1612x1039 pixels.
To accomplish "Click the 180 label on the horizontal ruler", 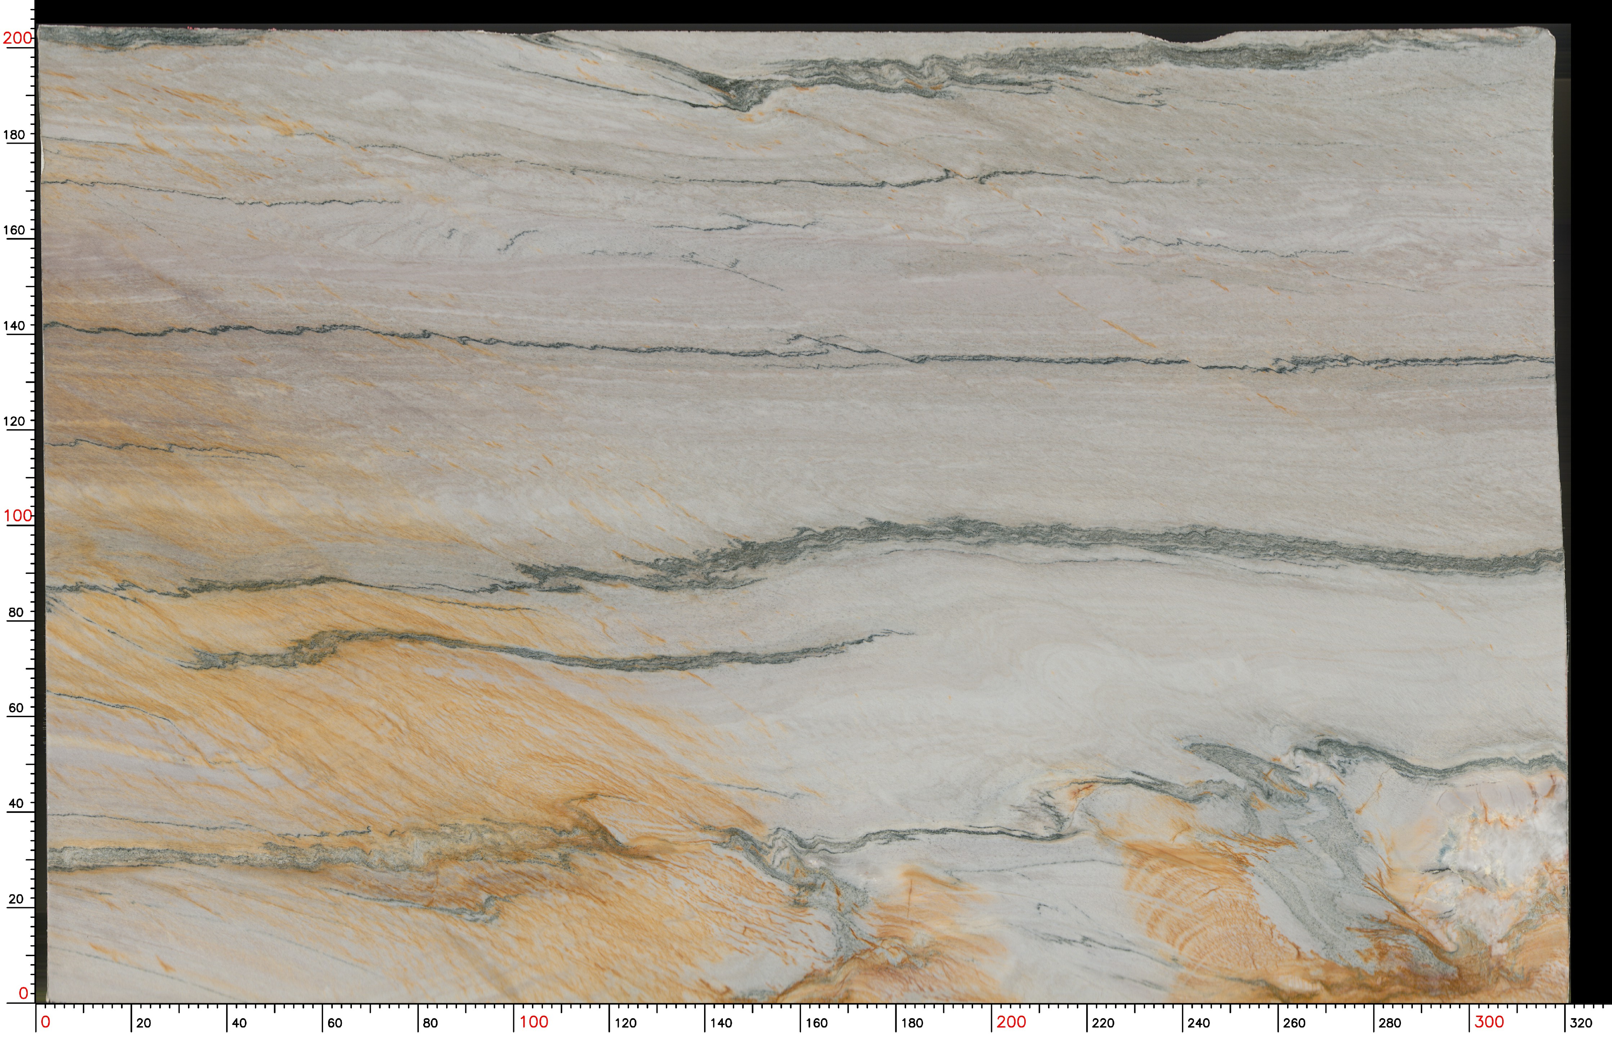I will [x=912, y=1023].
